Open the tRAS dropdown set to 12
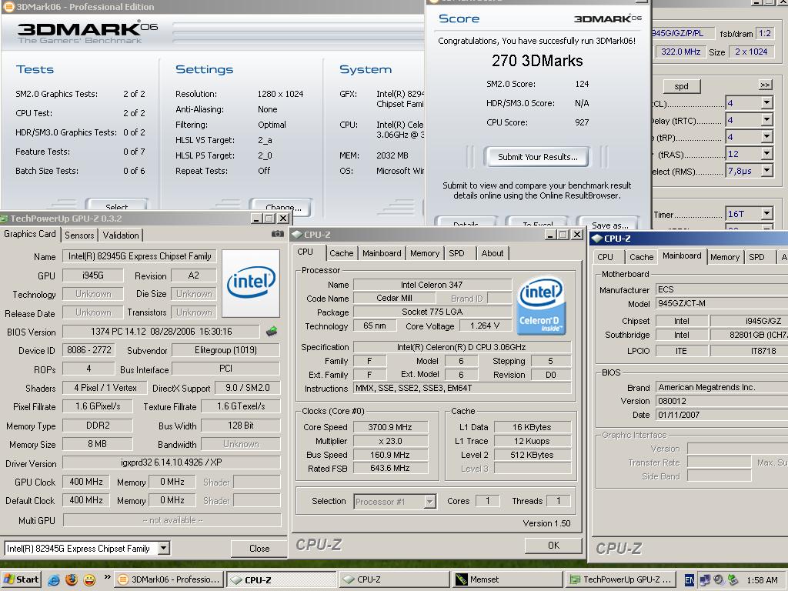Screen dimensions: 788x591 (x=766, y=153)
